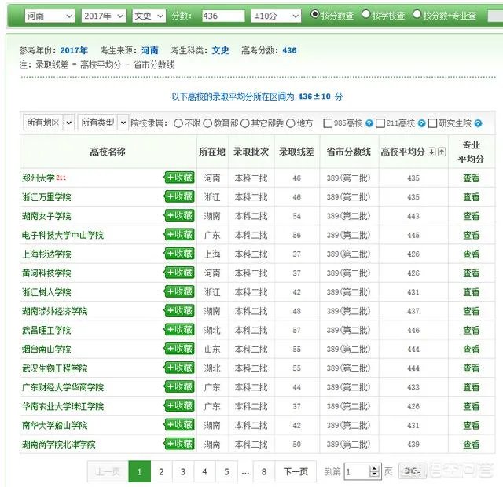Screen dimensions: 503x487
Task: Add 武汉生物工程学院 to favorites
Action: click(179, 368)
